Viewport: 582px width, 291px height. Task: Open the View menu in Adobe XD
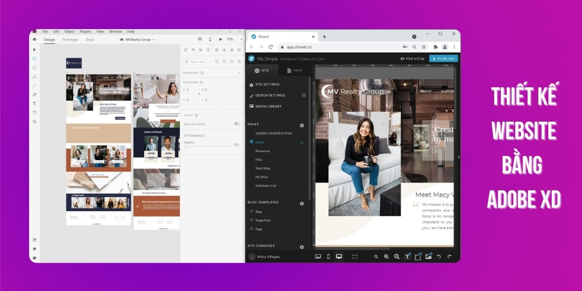coord(100,31)
